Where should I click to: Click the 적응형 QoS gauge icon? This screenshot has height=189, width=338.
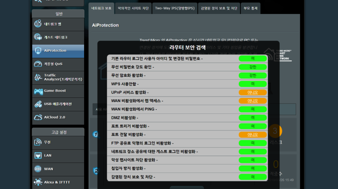tap(38, 64)
